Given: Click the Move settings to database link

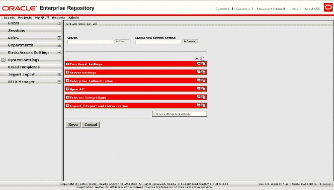Looking at the screenshot, I should coord(172,114).
